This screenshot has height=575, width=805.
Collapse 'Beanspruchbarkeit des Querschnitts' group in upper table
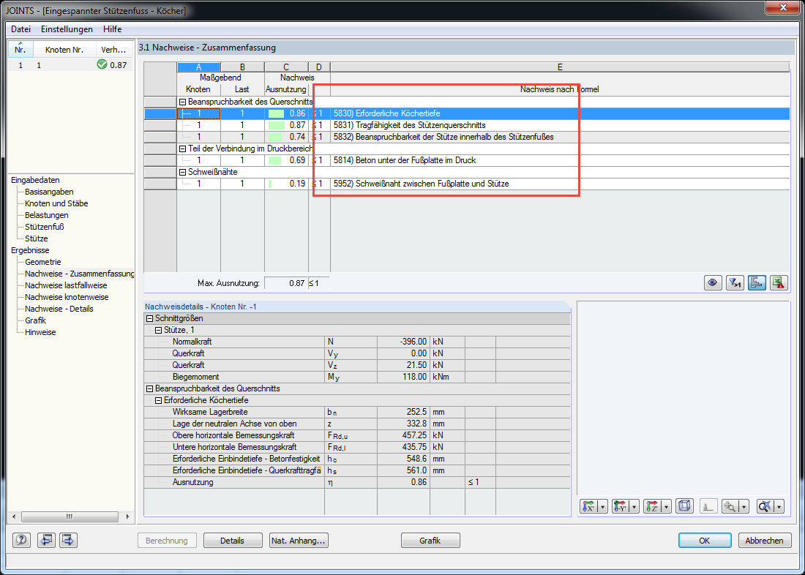pos(182,102)
